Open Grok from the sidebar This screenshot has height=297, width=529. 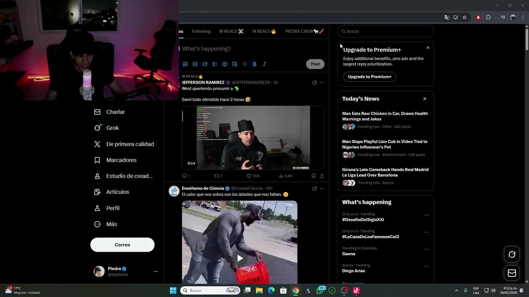[107, 128]
